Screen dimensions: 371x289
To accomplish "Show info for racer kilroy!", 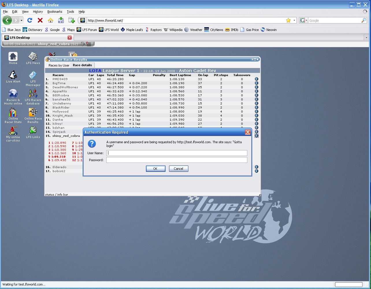I will [256, 124].
